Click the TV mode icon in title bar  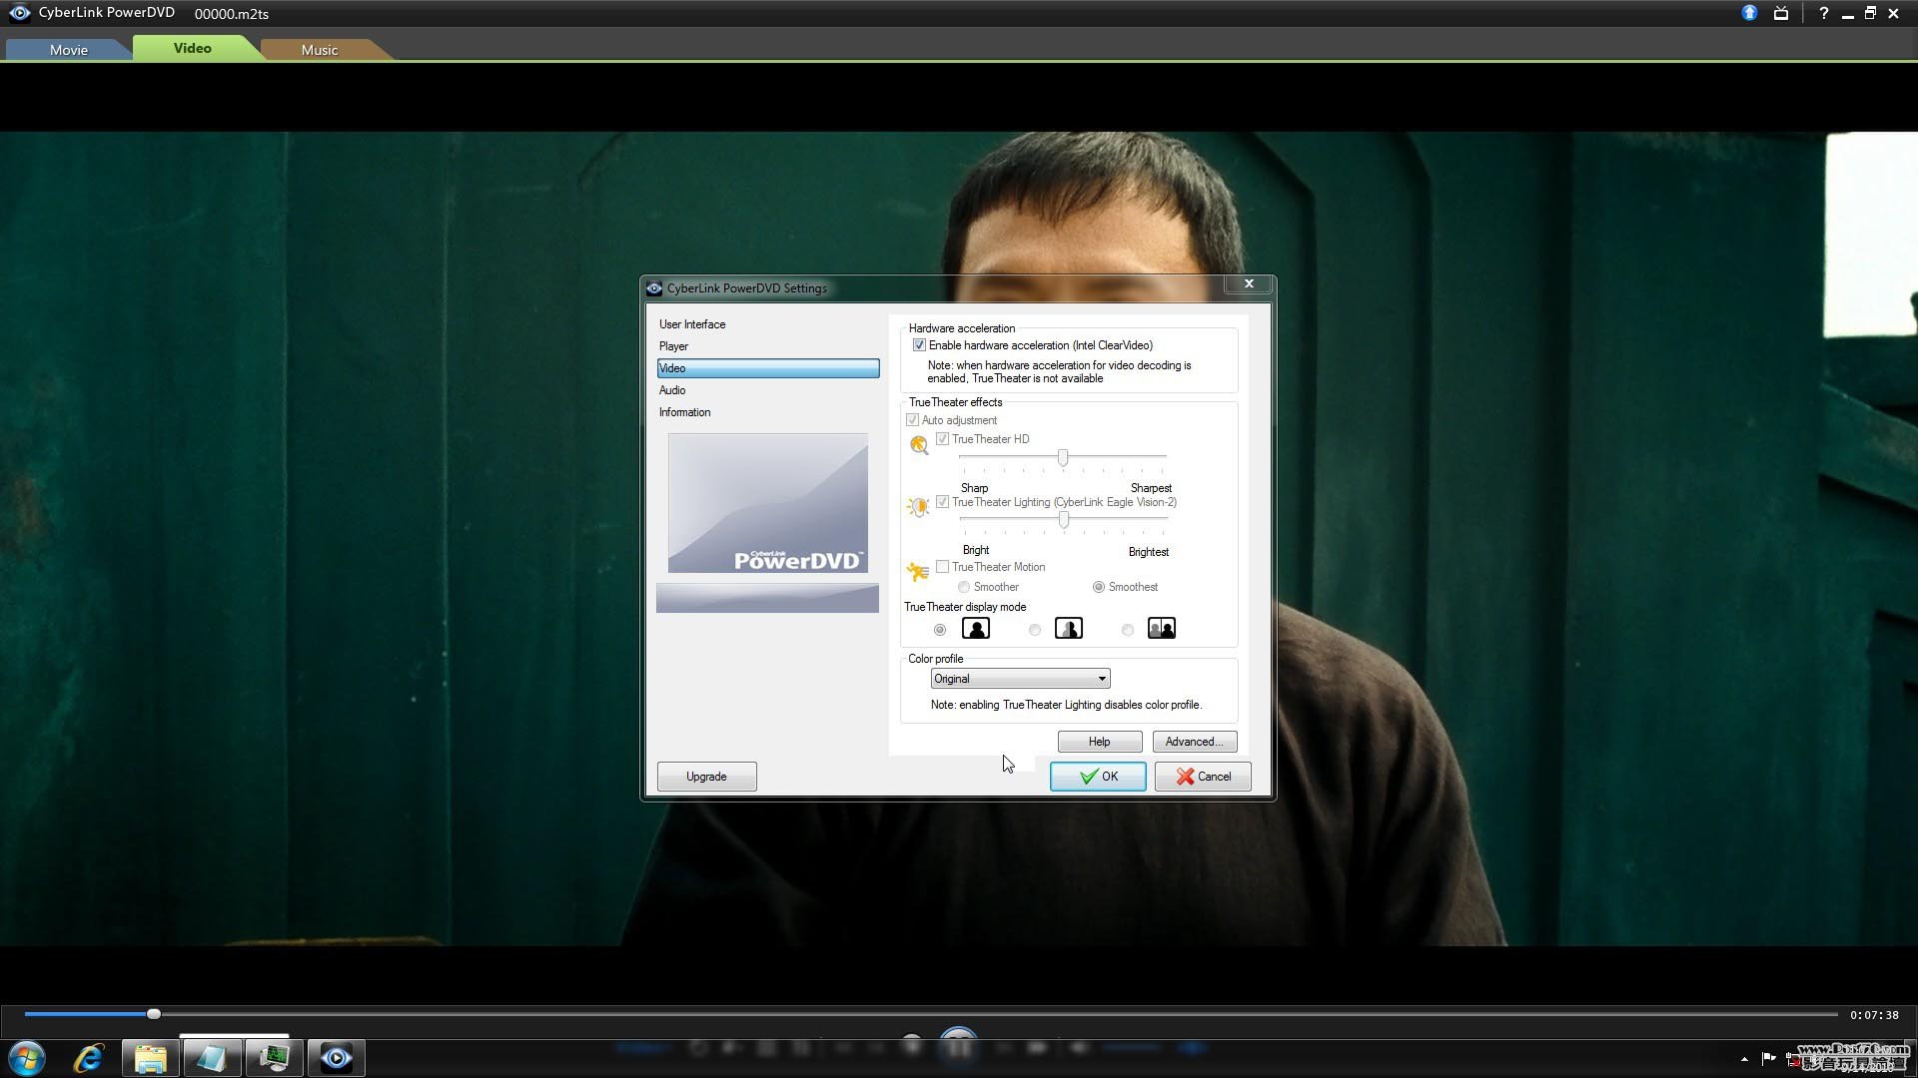(1781, 13)
